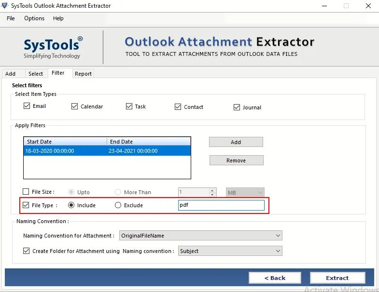The height and width of the screenshot is (292, 379).
Task: Uncheck the Journal item type checkbox
Action: point(237,107)
